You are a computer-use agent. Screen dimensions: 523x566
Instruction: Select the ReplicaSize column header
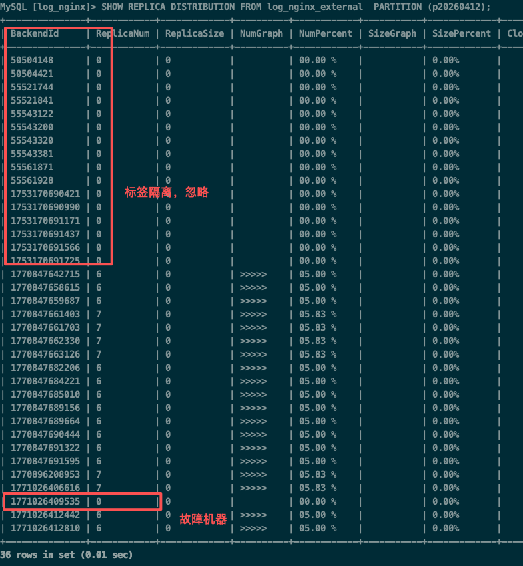coord(194,33)
